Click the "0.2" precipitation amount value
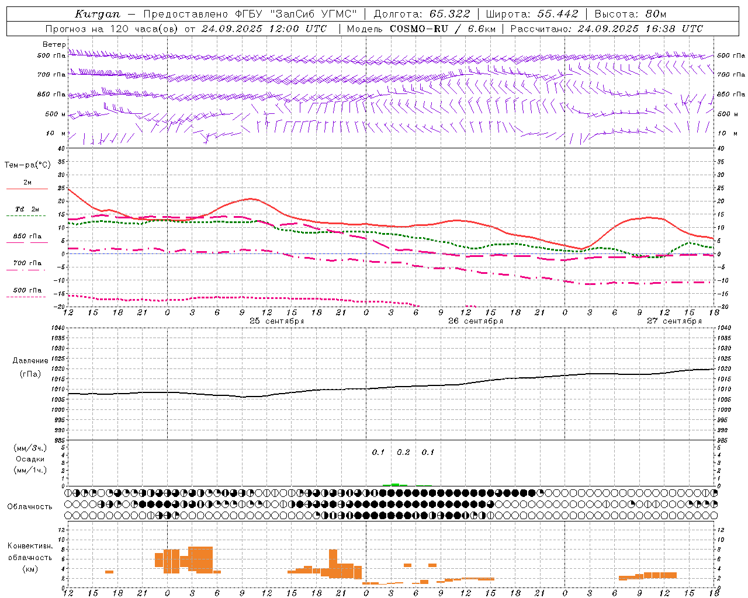The width and height of the screenshot is (748, 598). (403, 453)
